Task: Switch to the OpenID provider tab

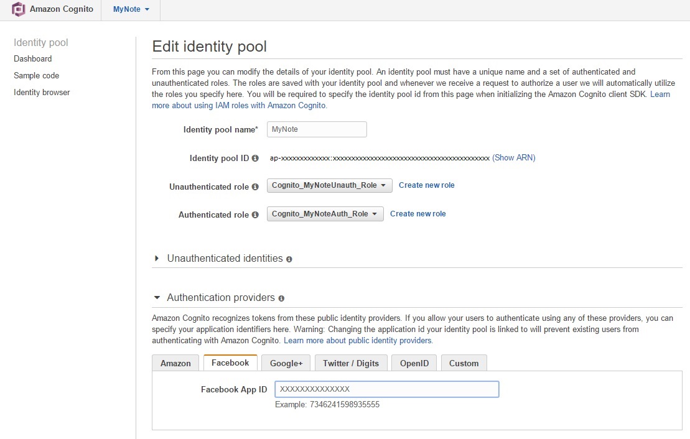Action: point(414,363)
